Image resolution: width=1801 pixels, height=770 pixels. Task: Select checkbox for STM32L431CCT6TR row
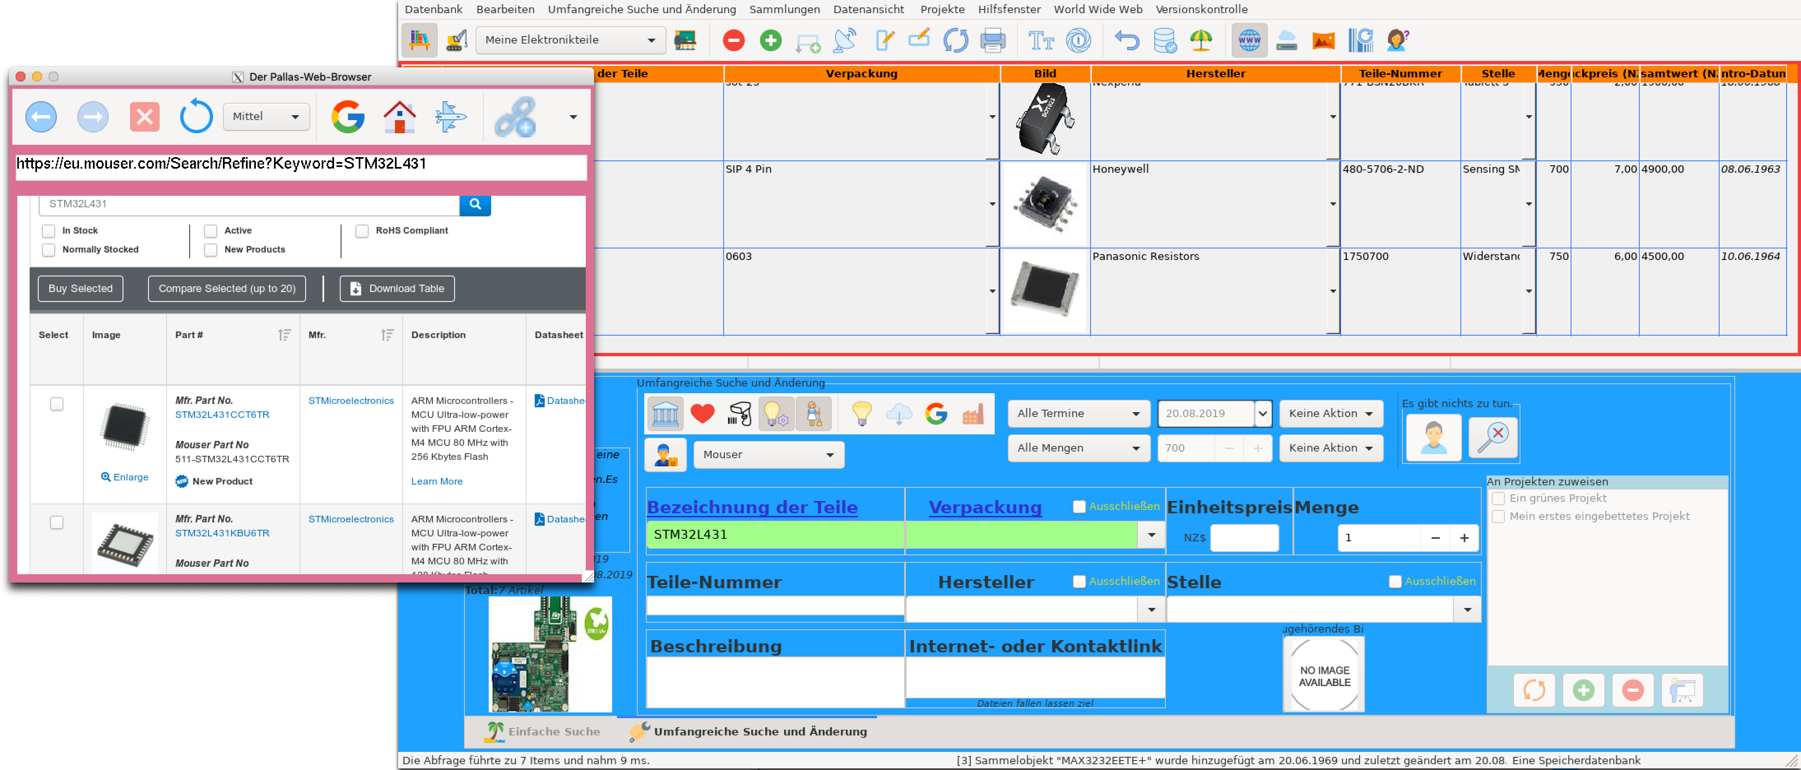[57, 404]
